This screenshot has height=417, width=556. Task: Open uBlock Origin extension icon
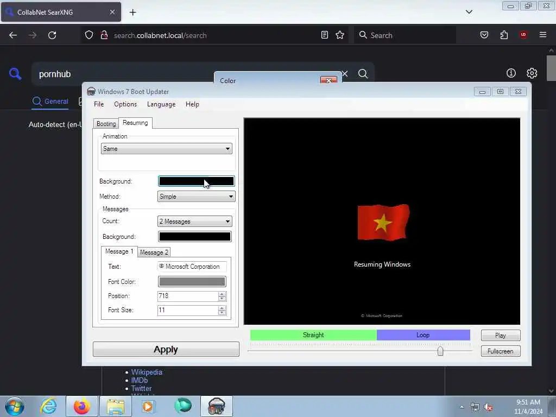point(523,35)
